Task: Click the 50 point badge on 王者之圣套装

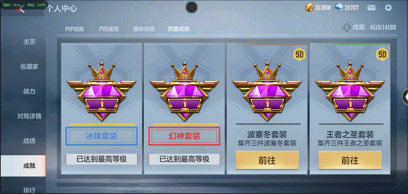Action: [382, 54]
